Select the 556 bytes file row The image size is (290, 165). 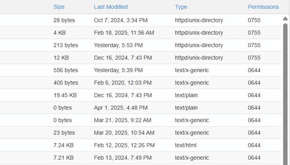point(65,70)
